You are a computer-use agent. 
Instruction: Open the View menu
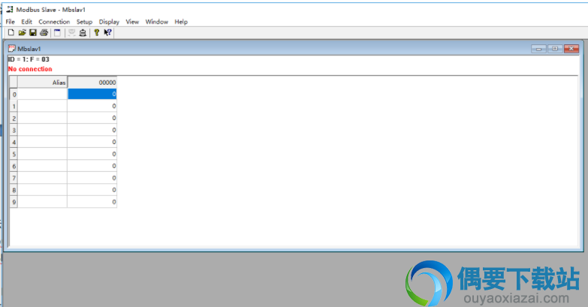[x=132, y=22]
